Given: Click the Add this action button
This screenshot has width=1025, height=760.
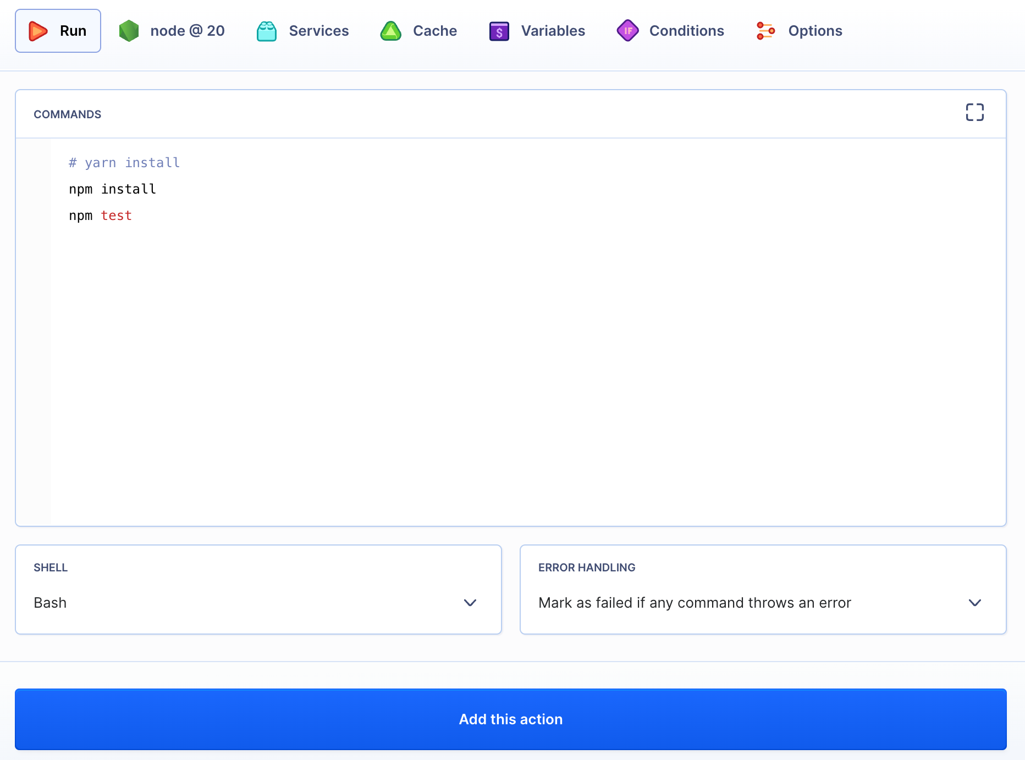Looking at the screenshot, I should coord(511,719).
